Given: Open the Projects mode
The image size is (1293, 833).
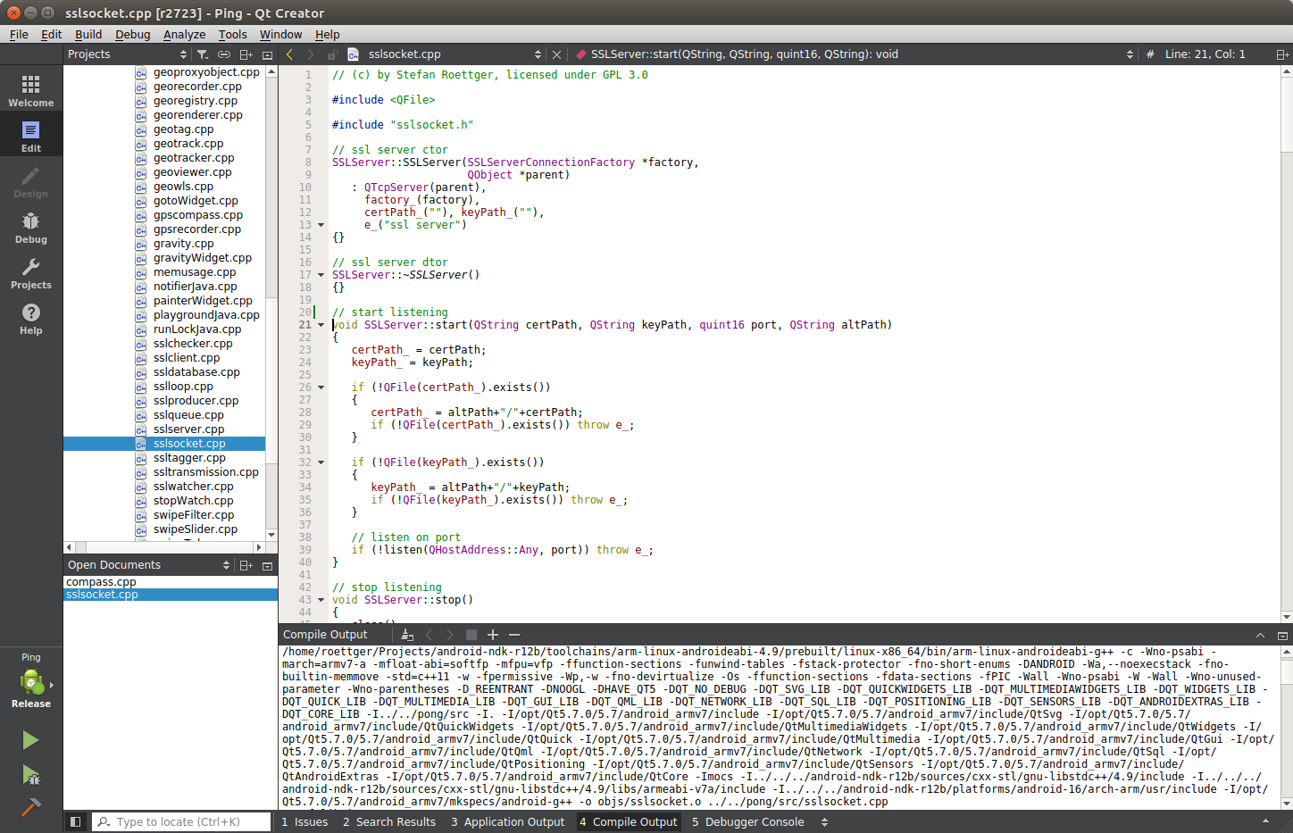Looking at the screenshot, I should [x=31, y=273].
